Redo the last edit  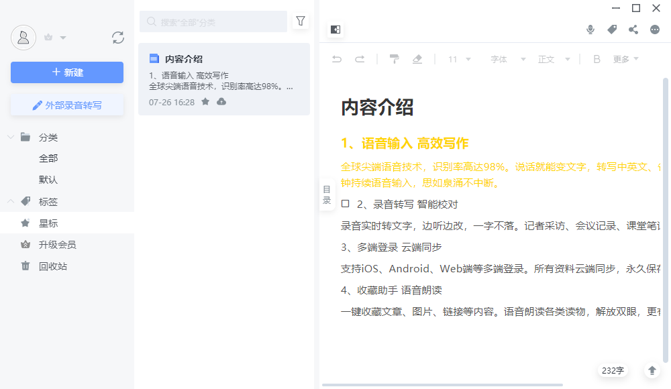(360, 59)
